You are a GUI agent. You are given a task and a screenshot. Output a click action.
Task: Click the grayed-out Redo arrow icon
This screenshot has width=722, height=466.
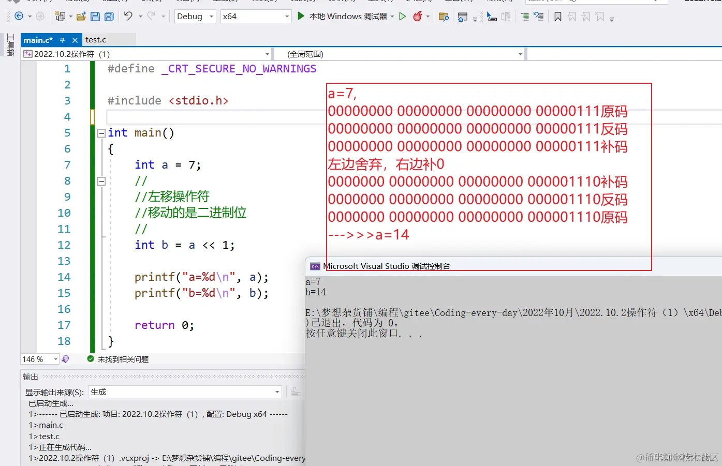coord(151,16)
